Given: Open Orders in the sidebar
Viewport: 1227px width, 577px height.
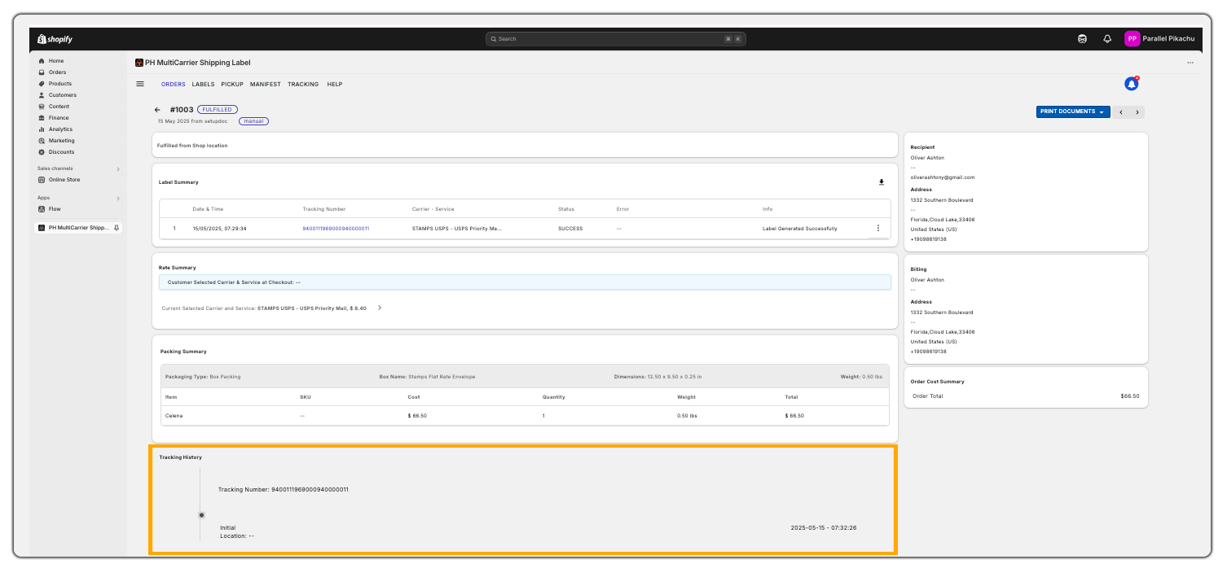Looking at the screenshot, I should tap(57, 72).
